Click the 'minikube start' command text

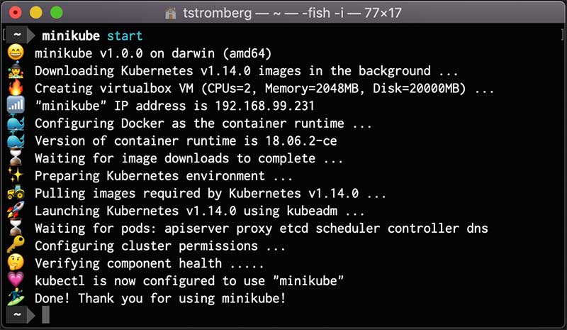92,35
